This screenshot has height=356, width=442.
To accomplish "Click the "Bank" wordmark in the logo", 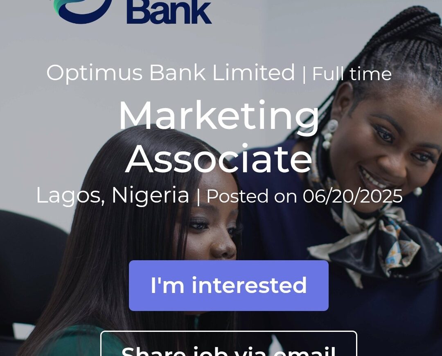I will click(169, 12).
